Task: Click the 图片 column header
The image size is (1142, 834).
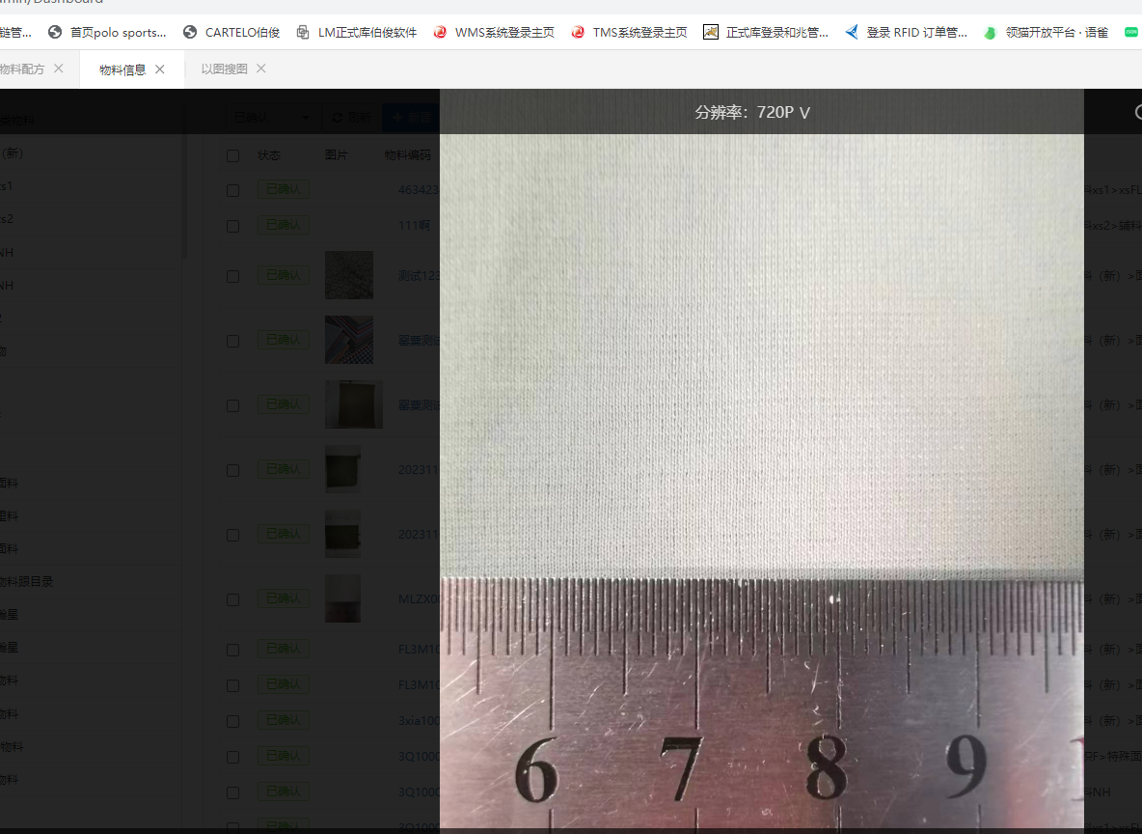Action: point(337,155)
